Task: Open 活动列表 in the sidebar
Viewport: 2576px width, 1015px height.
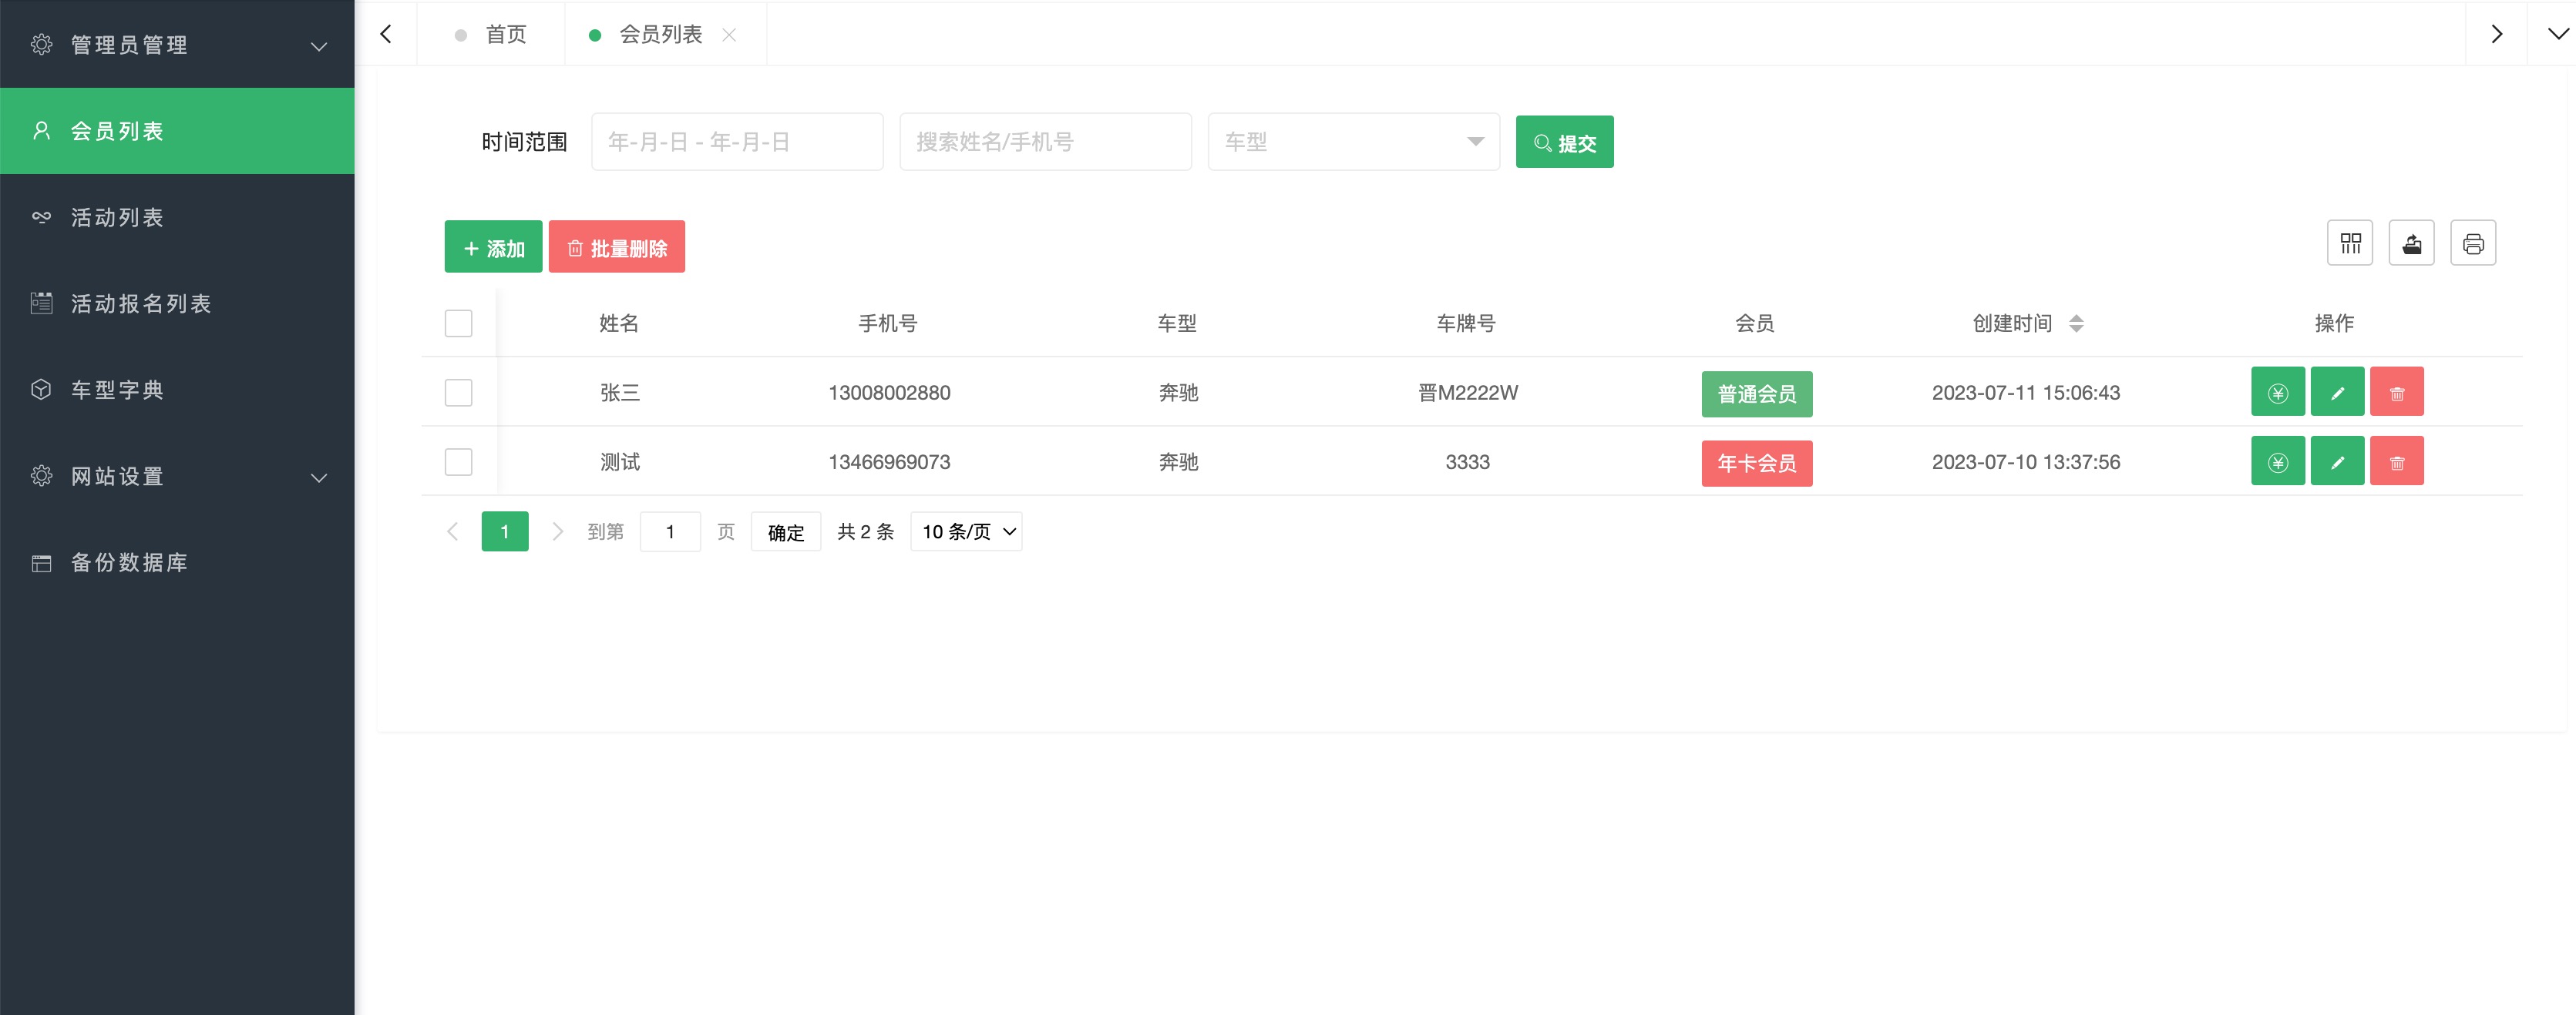Action: click(177, 217)
